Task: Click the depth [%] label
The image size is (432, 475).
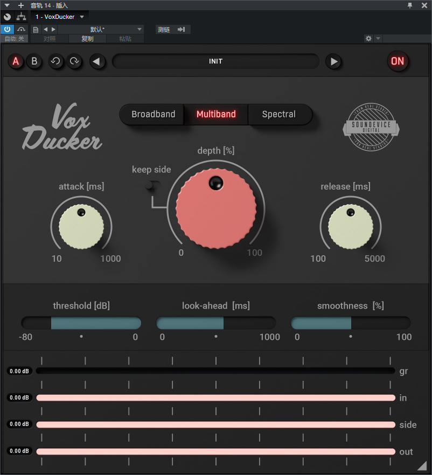Action: tap(216, 151)
